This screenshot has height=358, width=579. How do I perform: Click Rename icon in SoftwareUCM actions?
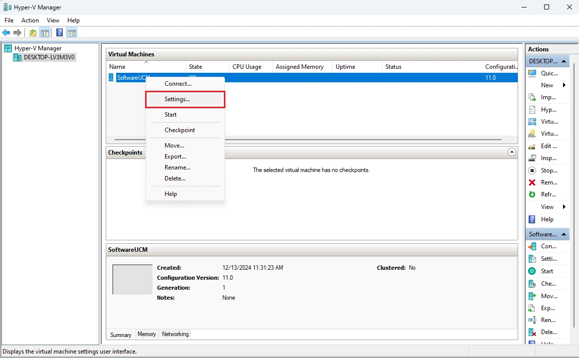point(532,320)
